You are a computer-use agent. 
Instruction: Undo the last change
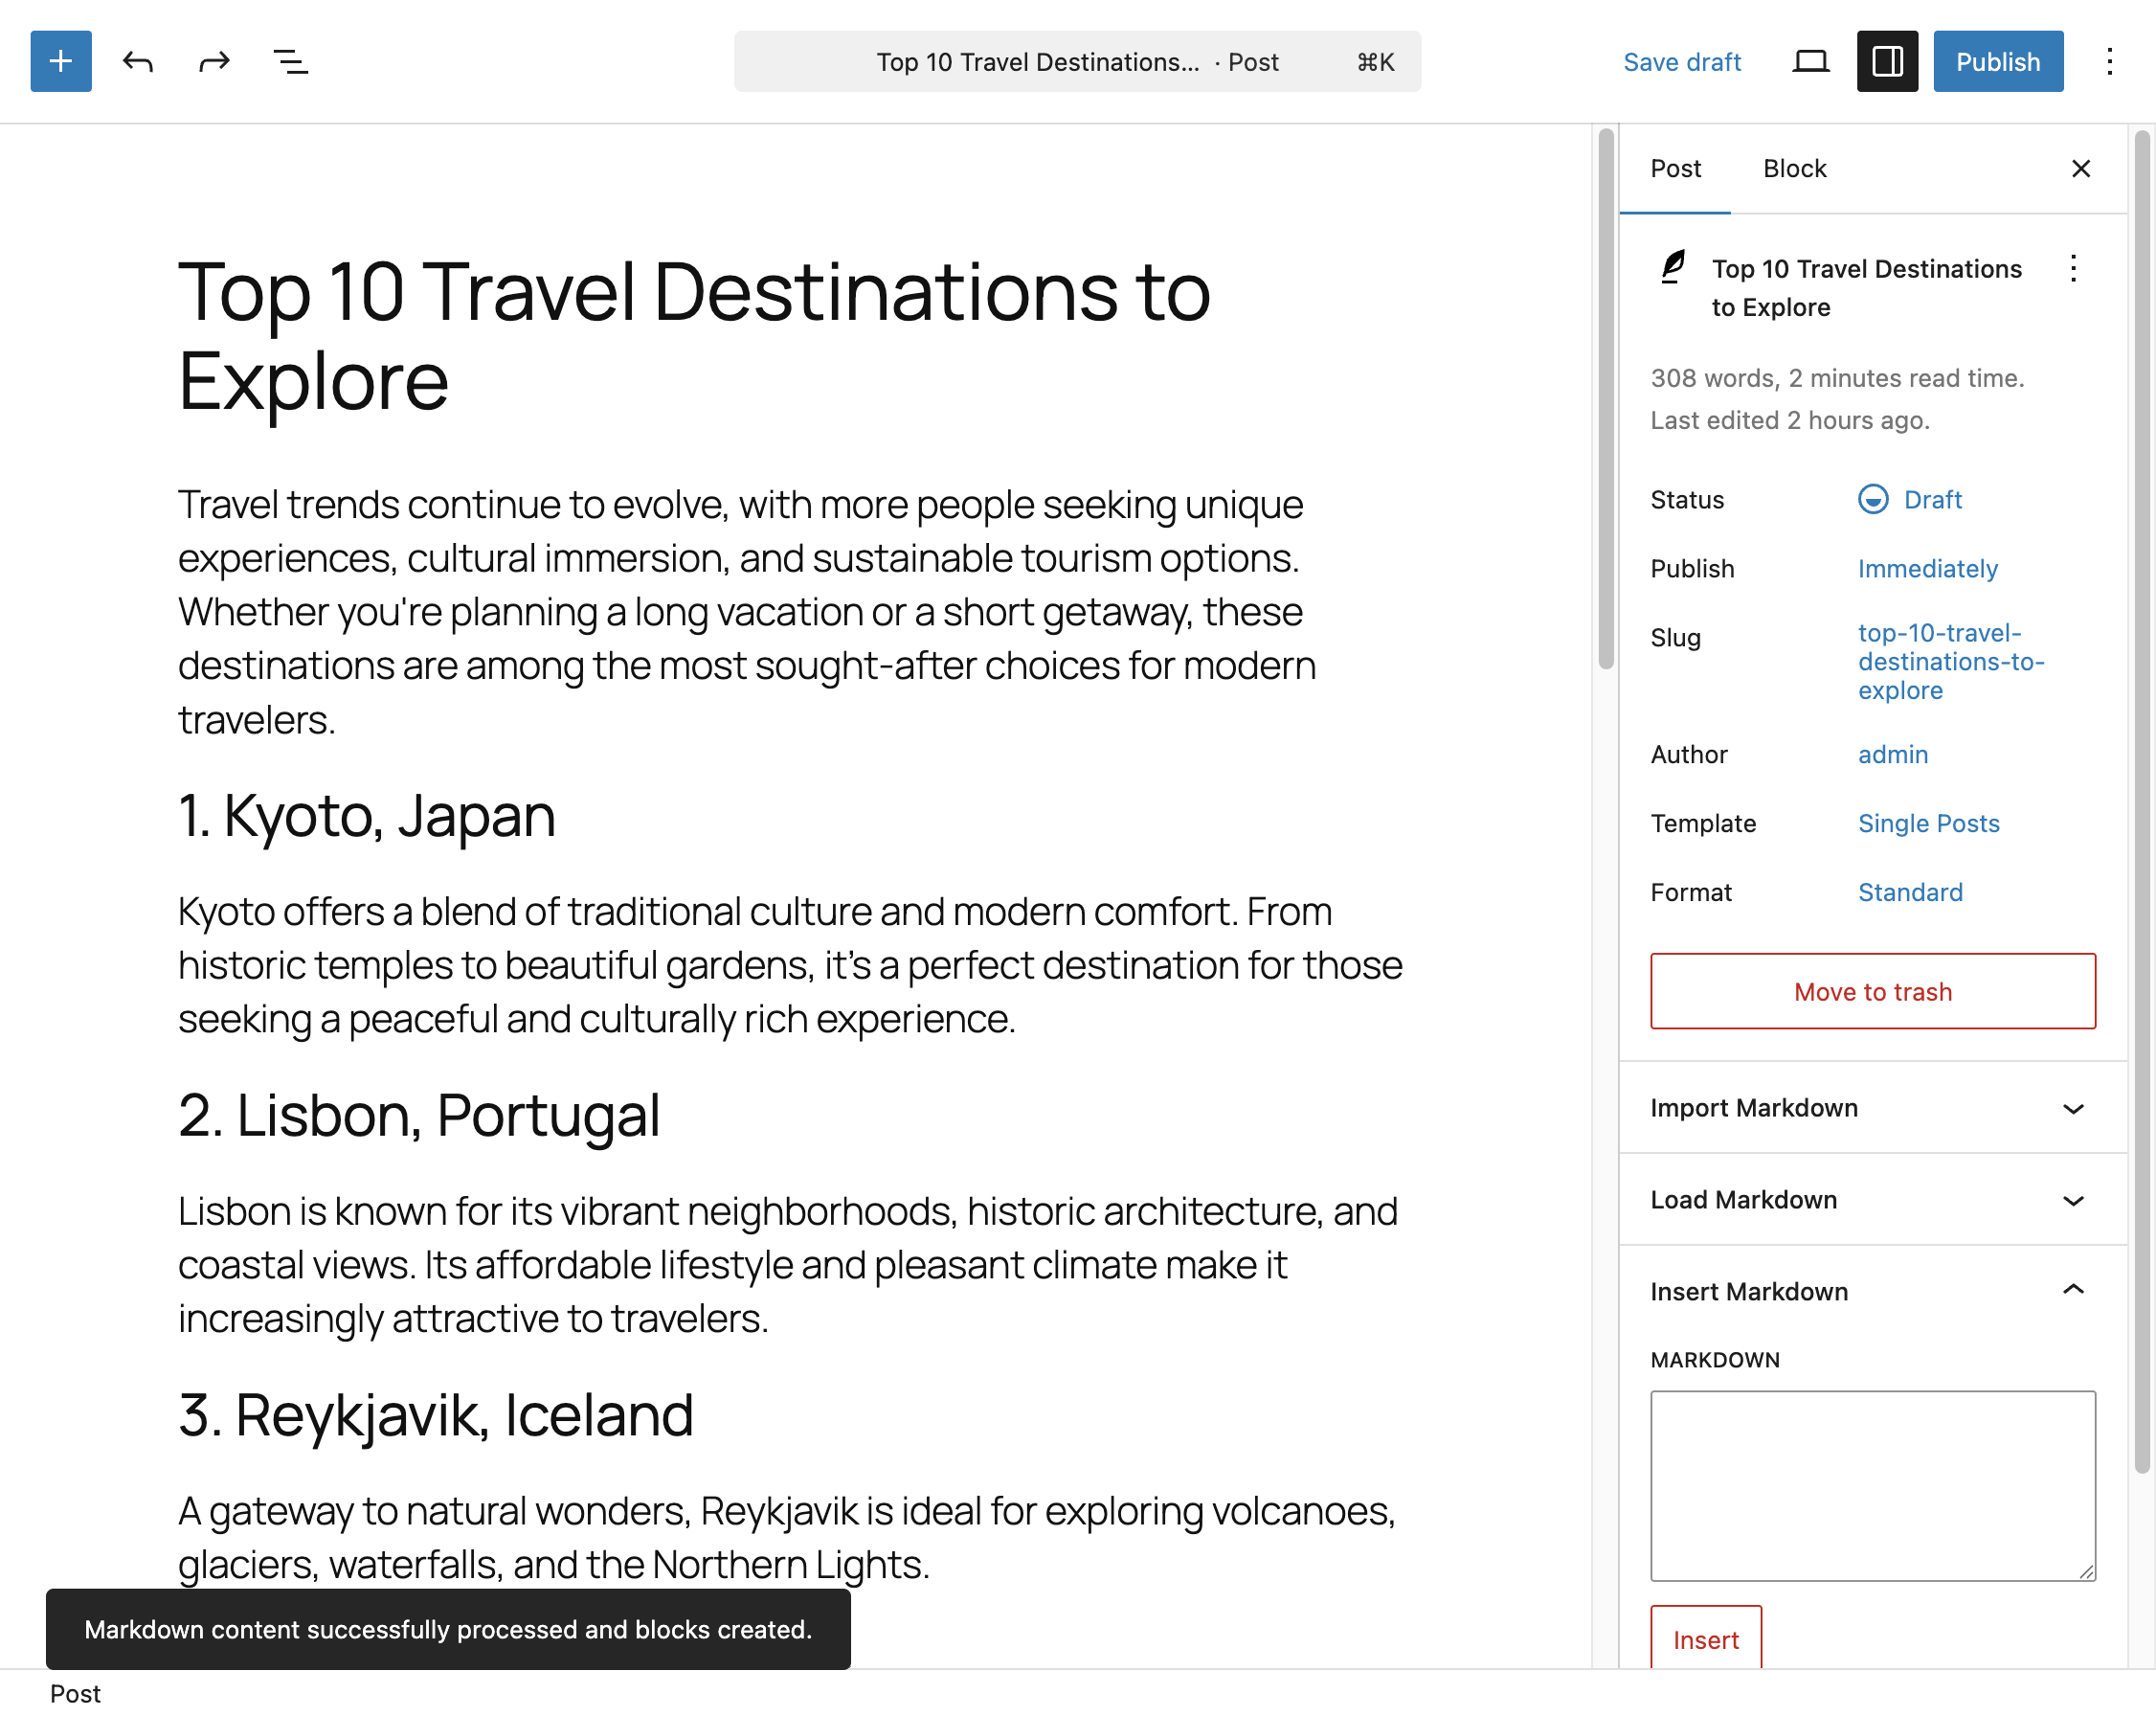(139, 61)
